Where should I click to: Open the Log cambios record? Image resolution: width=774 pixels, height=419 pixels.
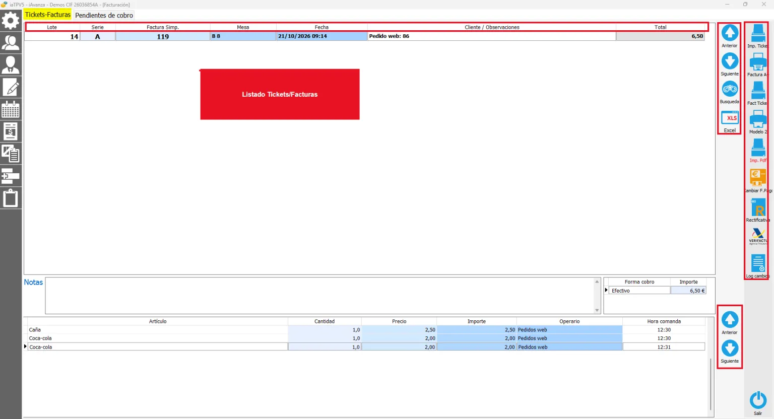pos(758,263)
